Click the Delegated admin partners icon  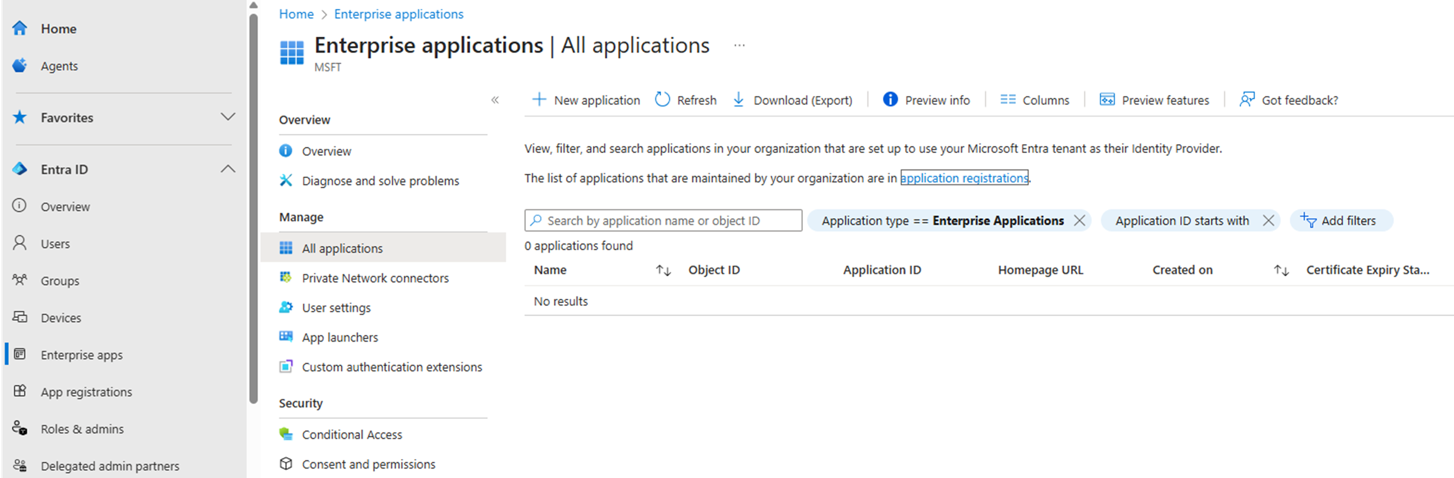(20, 466)
